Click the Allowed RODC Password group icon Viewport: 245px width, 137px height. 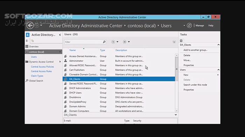66,65
